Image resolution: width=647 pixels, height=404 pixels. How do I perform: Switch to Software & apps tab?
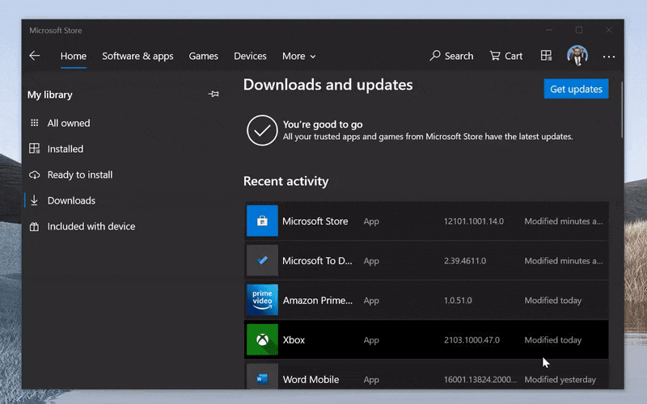tap(137, 56)
